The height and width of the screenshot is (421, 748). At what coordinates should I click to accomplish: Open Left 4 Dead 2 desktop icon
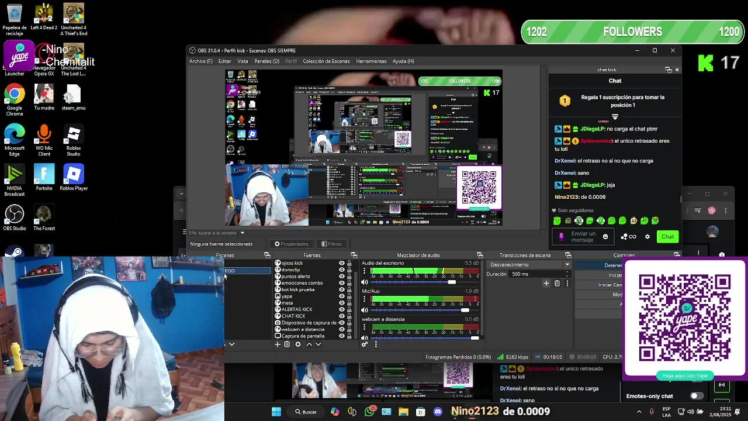click(44, 16)
